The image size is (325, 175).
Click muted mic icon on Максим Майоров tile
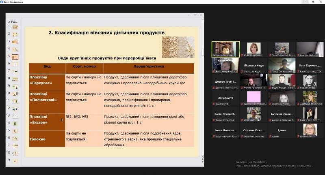(298, 55)
